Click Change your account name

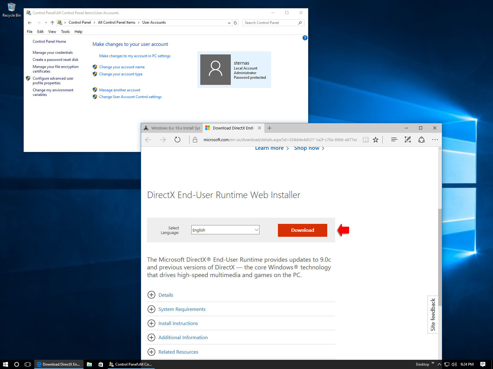click(x=122, y=67)
